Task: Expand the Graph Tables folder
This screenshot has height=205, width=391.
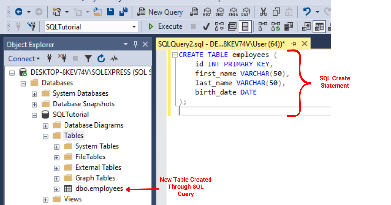Action: pyautogui.click(x=57, y=178)
